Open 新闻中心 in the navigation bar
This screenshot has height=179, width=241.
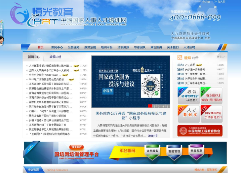pos(57,47)
